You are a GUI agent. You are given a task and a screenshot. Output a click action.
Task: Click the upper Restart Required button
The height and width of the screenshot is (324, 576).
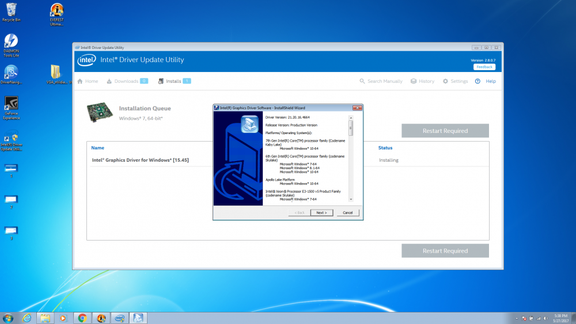(x=445, y=131)
